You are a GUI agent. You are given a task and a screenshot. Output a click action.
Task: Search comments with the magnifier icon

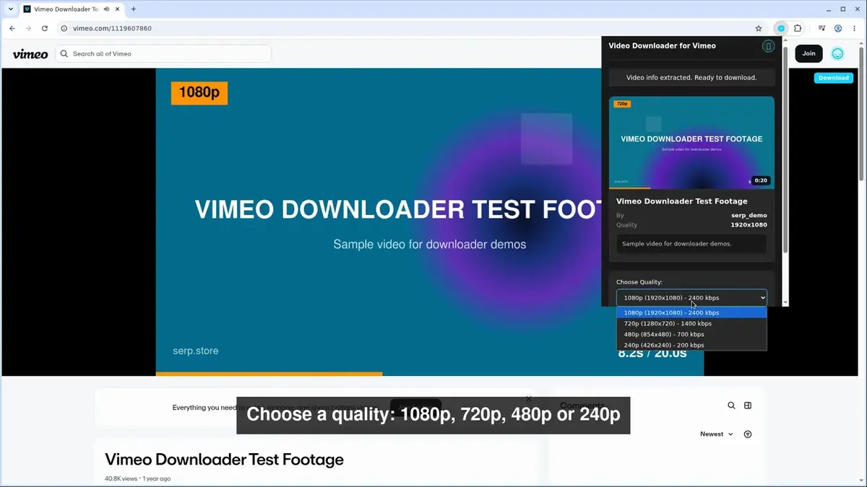click(x=731, y=405)
